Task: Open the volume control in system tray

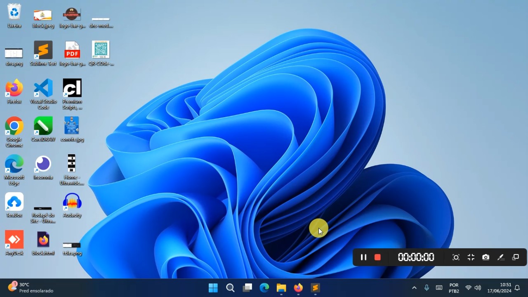Action: click(x=478, y=288)
